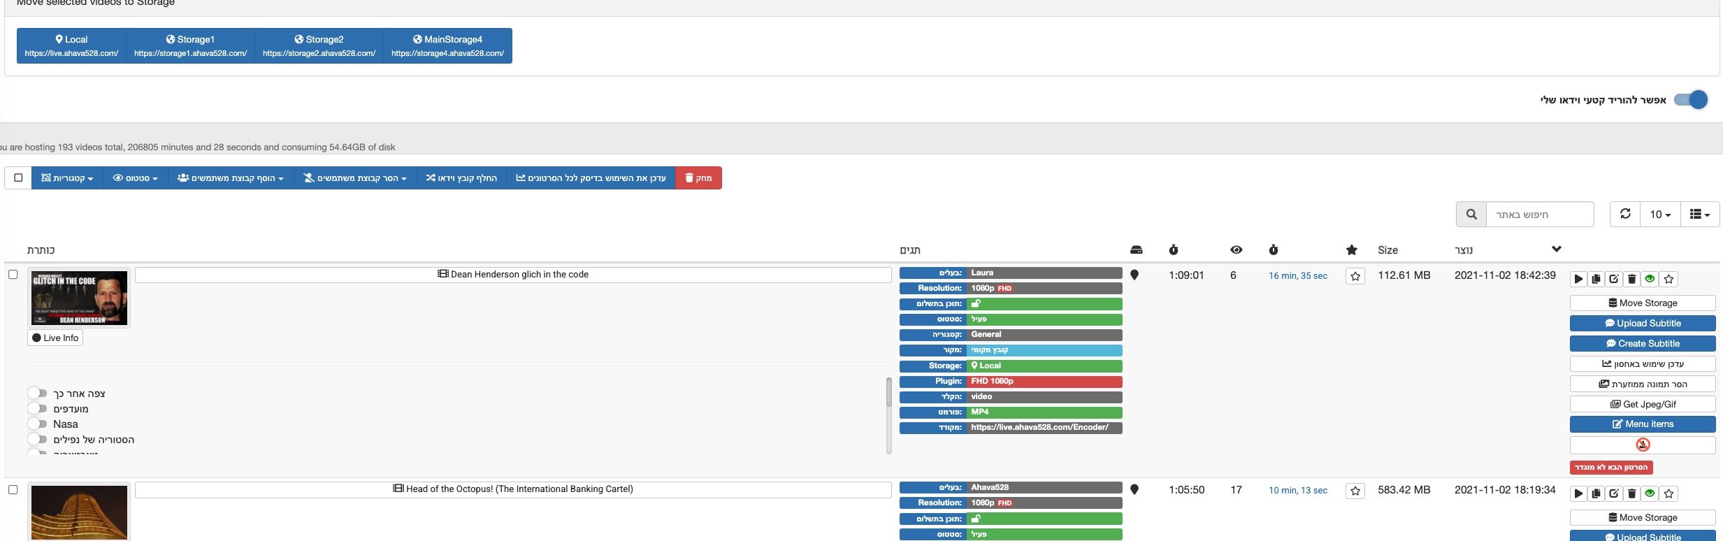Open the 'קטגוריות' categories dropdown
The image size is (1723, 541).
coord(67,178)
